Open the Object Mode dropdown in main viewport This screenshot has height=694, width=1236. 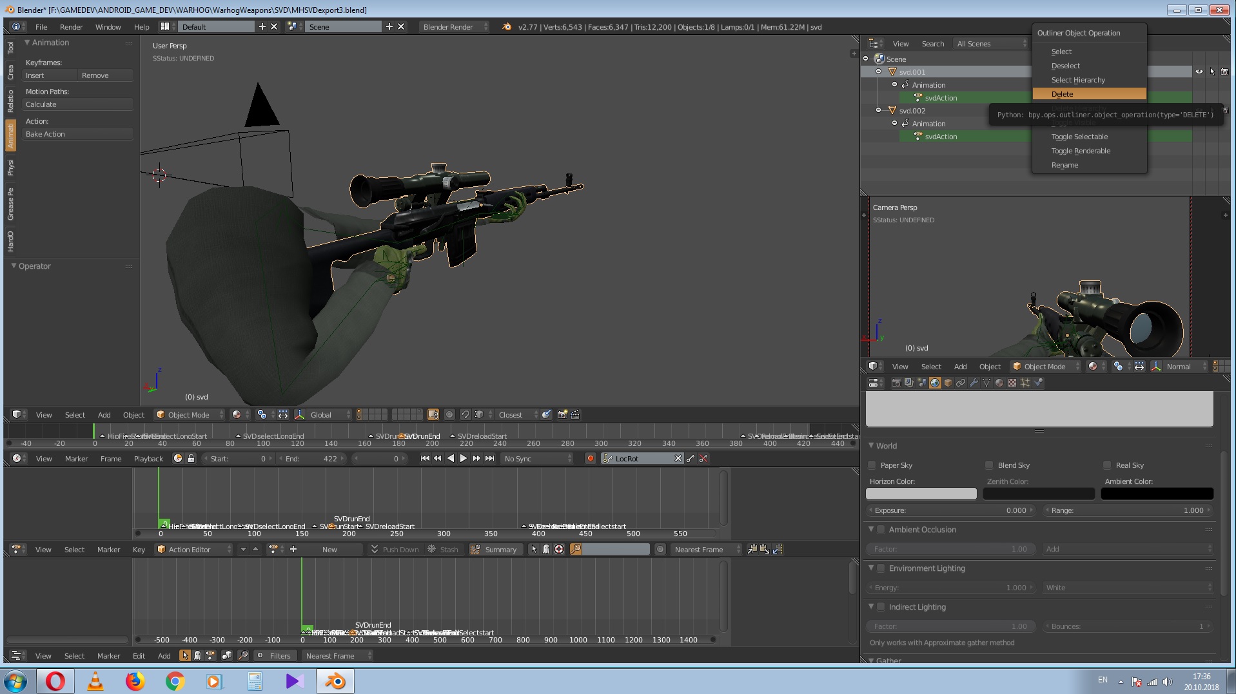190,415
